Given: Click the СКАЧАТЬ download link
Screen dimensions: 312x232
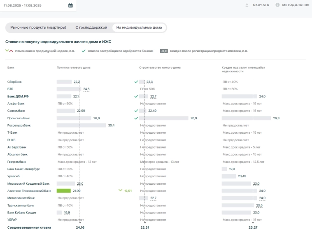Looking at the screenshot, I should point(261,5).
